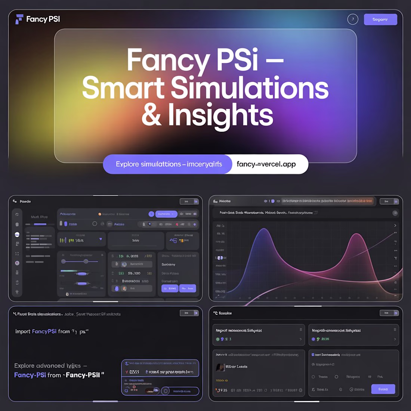This screenshot has width=411, height=411.
Task: Click the round icon at right of chart subtitle
Action: pos(395,213)
